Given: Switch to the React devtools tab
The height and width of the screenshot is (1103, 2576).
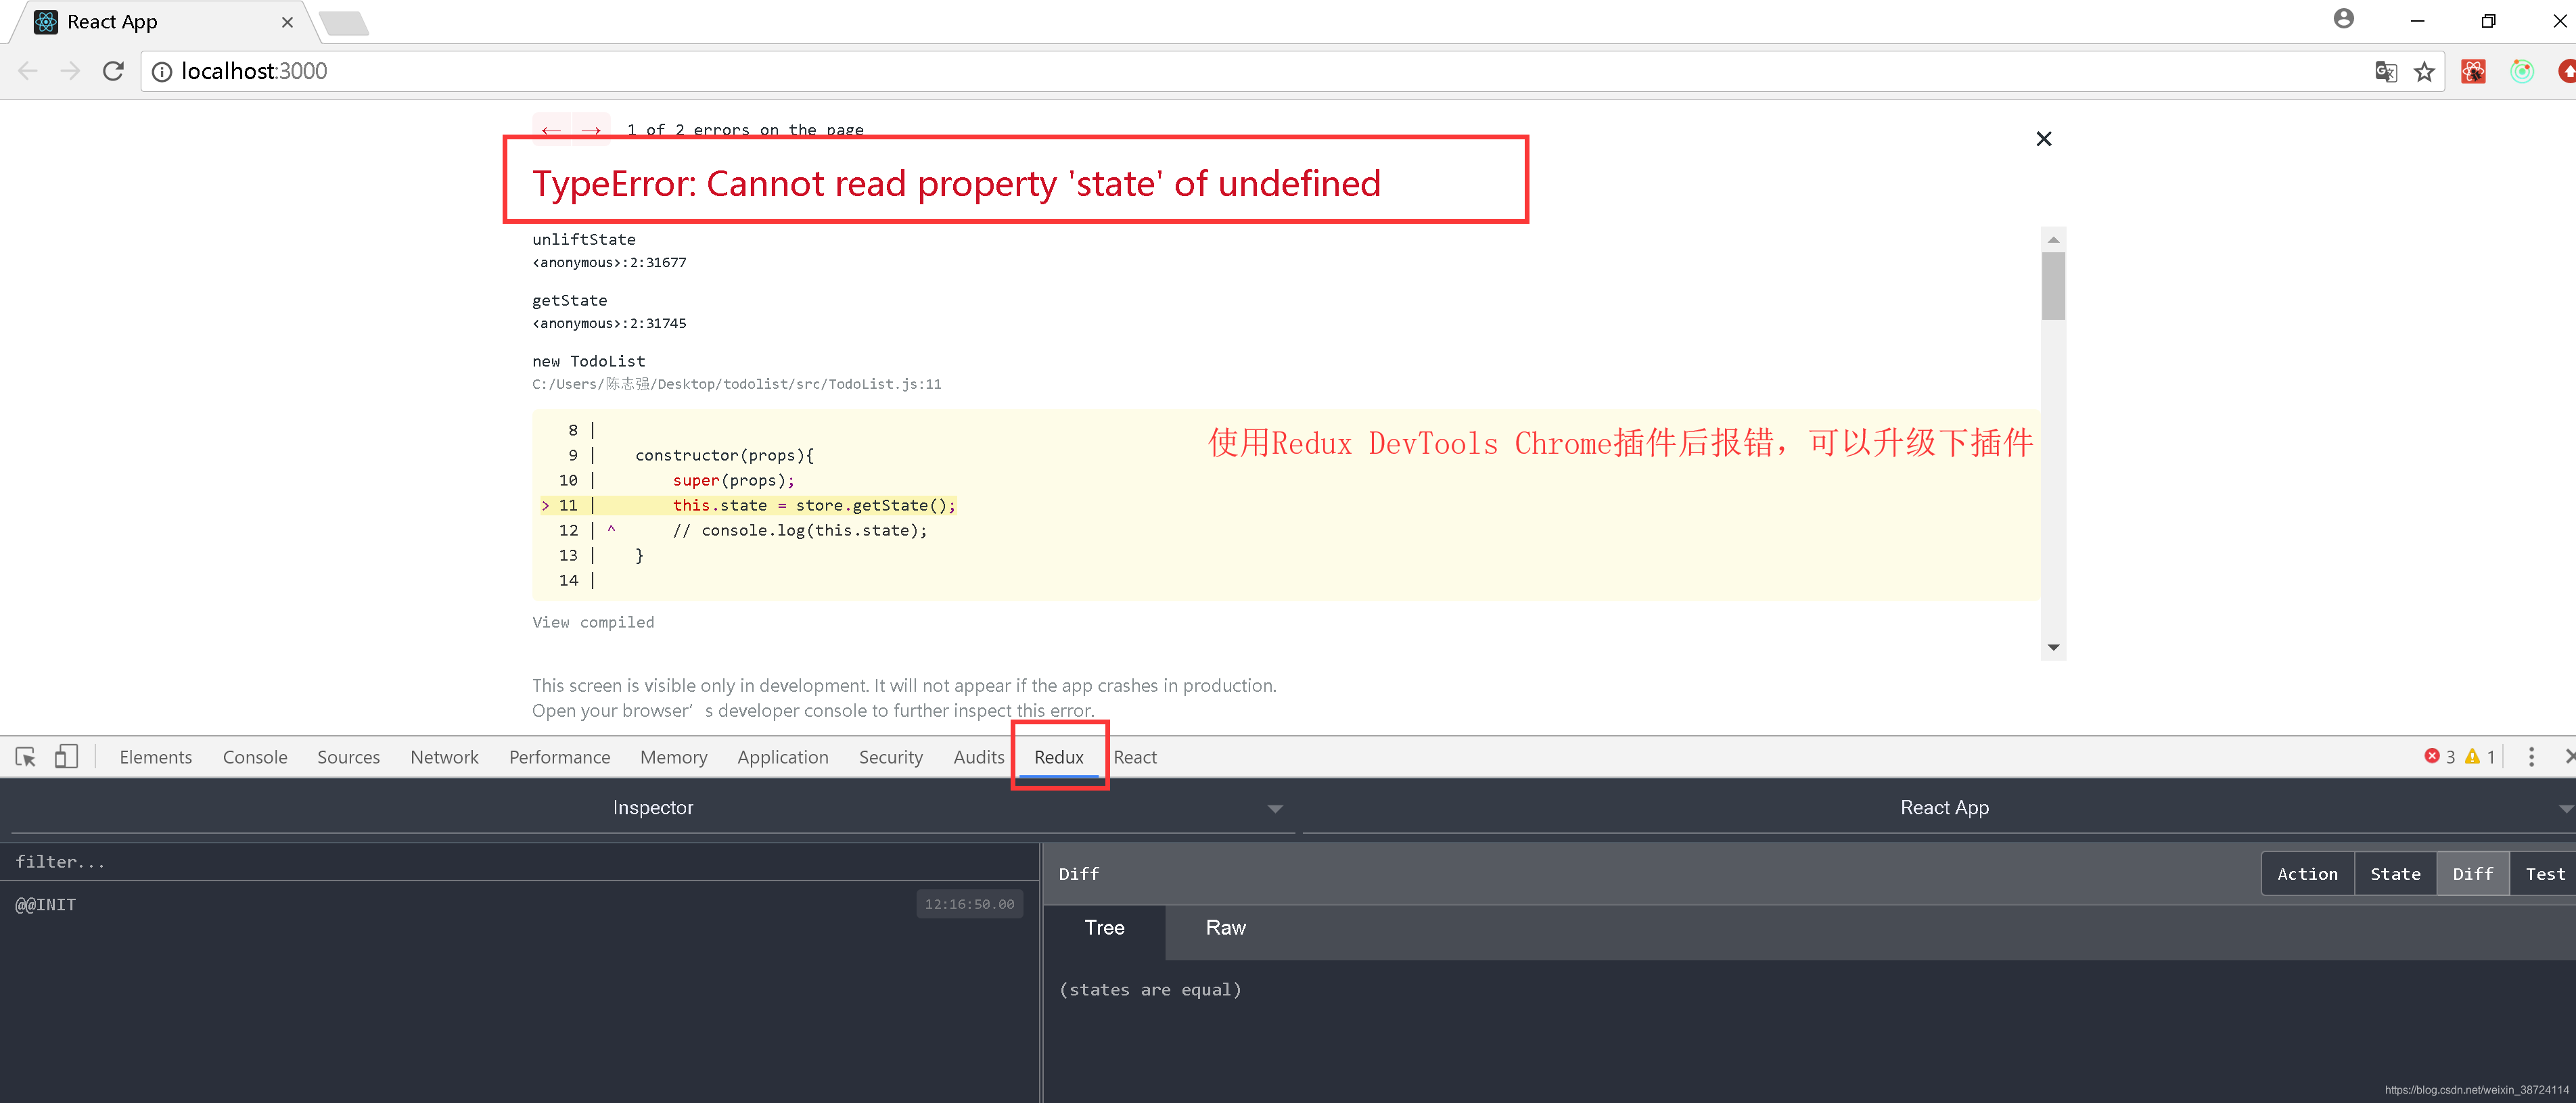Looking at the screenshot, I should click(x=1135, y=757).
